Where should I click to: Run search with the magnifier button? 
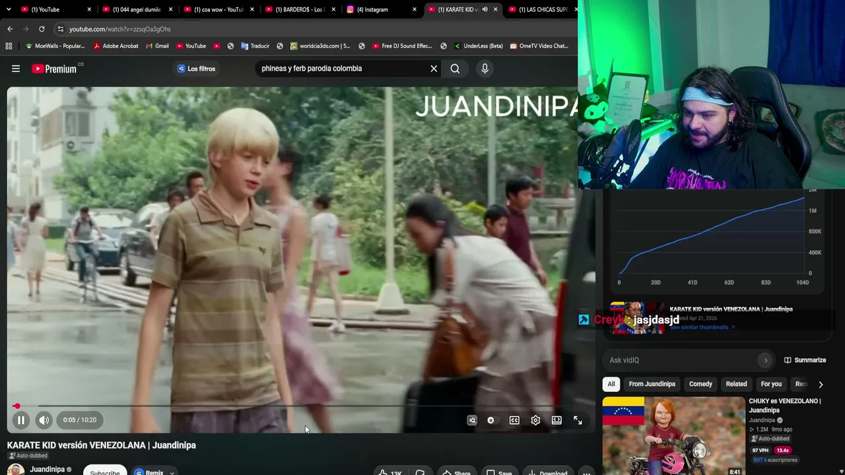455,69
